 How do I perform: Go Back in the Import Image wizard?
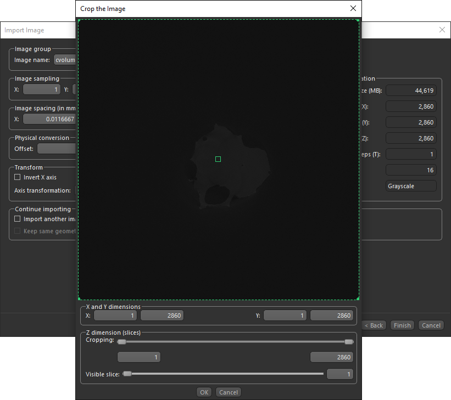point(374,325)
